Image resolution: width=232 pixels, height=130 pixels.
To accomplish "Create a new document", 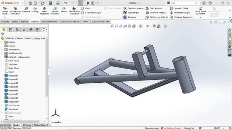I will (x=36, y=3).
